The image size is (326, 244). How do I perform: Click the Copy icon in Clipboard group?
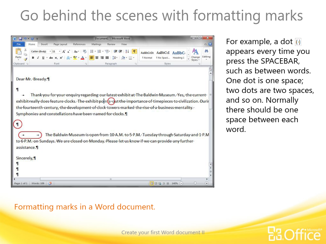[x=25, y=54]
